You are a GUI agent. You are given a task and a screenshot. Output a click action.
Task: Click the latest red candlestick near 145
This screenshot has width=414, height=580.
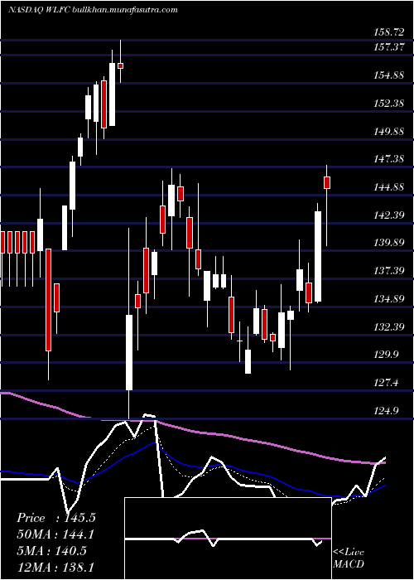tap(327, 183)
